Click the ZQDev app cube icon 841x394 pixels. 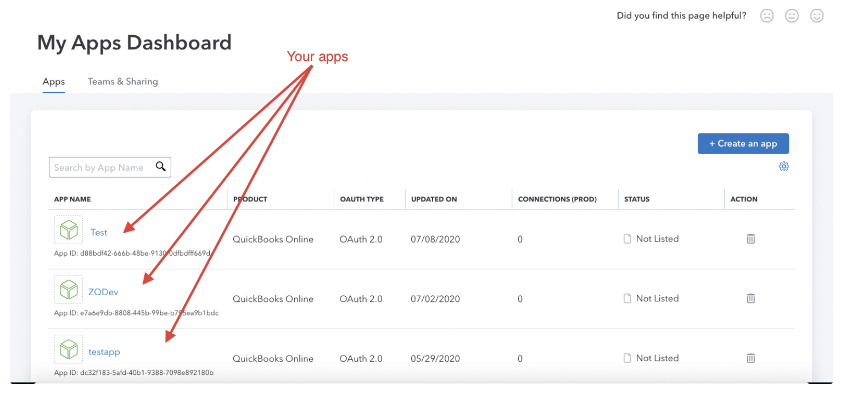[x=69, y=289]
